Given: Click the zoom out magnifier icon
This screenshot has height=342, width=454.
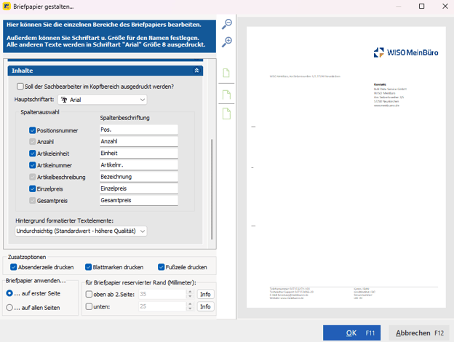Looking at the screenshot, I should (x=227, y=25).
